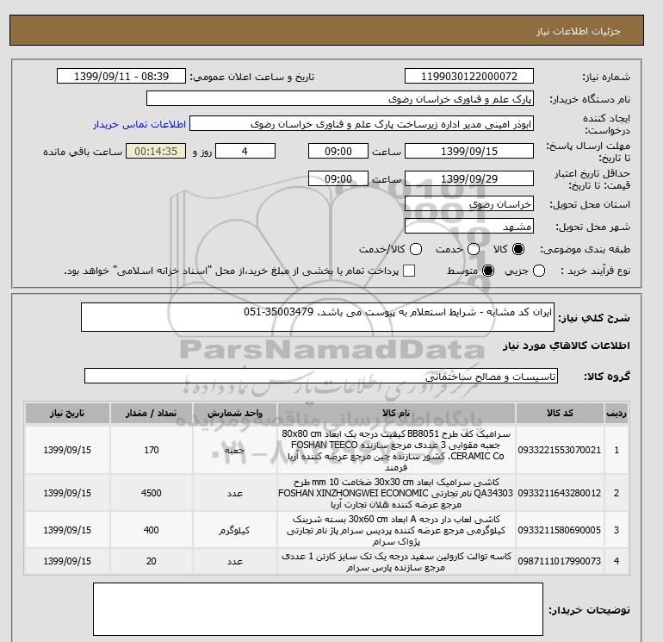
Task: Click request creator name field
Action: [x=362, y=124]
